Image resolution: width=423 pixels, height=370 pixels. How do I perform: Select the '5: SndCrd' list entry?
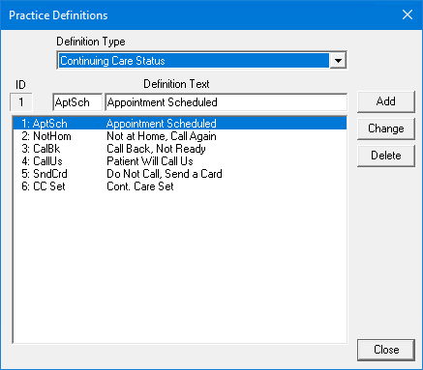pos(180,174)
